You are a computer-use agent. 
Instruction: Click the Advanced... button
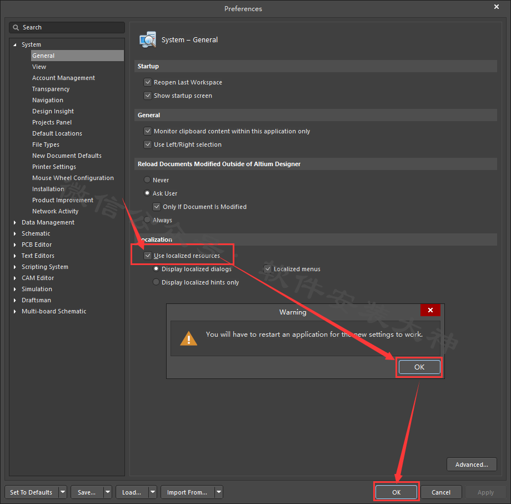472,465
